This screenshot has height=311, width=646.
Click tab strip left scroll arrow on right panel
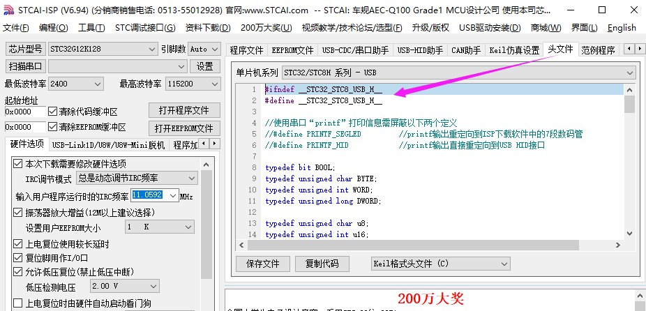click(x=629, y=49)
